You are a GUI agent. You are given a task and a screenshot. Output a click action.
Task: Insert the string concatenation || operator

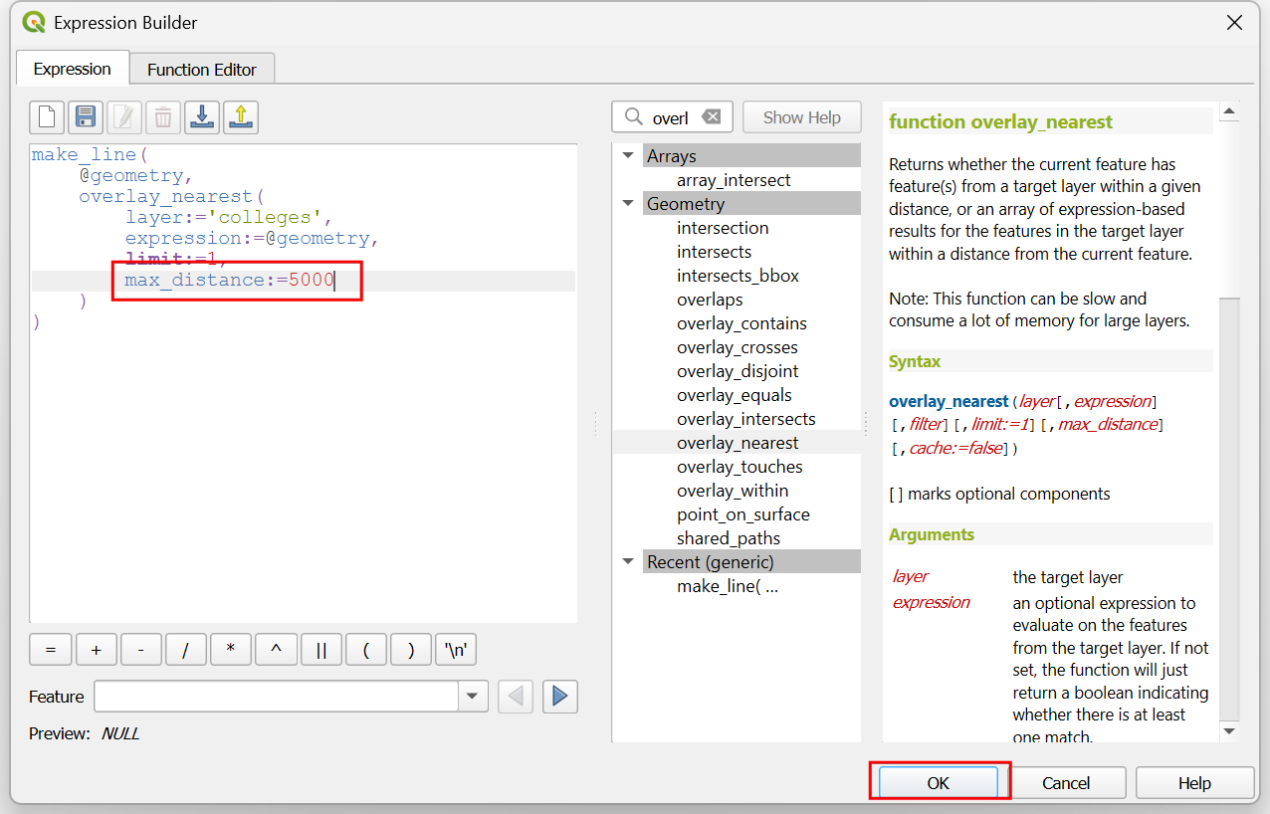321,650
